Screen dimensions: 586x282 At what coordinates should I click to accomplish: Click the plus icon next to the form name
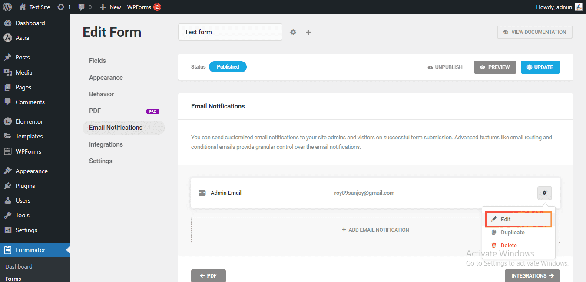point(308,32)
